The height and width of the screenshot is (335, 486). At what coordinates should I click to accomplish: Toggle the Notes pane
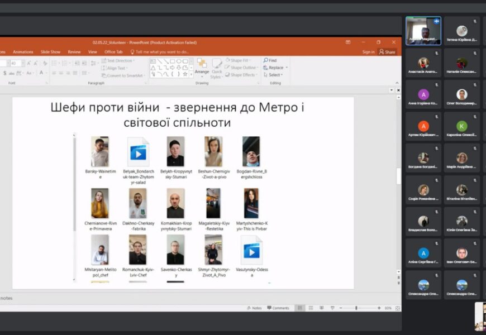click(254, 308)
